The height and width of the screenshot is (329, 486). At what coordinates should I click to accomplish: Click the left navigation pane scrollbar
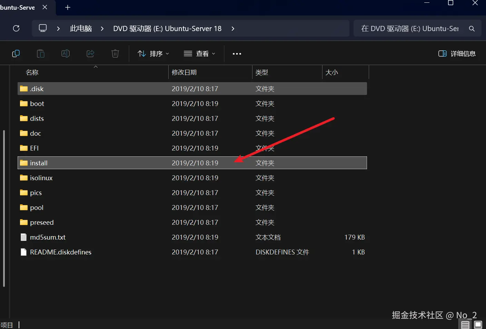click(4, 208)
